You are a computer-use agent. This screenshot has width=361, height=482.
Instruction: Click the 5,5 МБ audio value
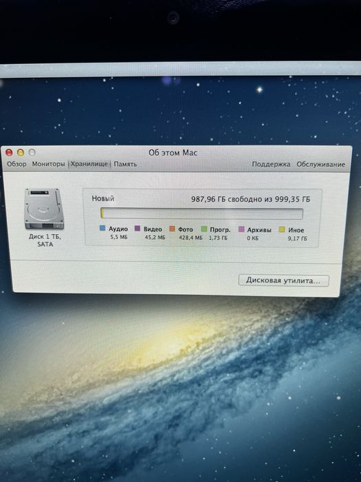tap(119, 238)
